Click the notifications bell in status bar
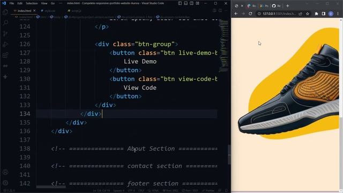This screenshot has height=193, width=343. [226, 191]
